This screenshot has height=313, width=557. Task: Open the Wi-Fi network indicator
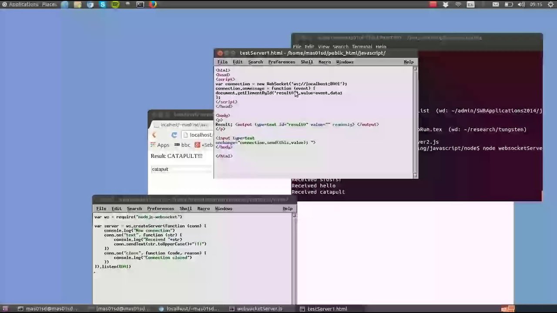458,4
